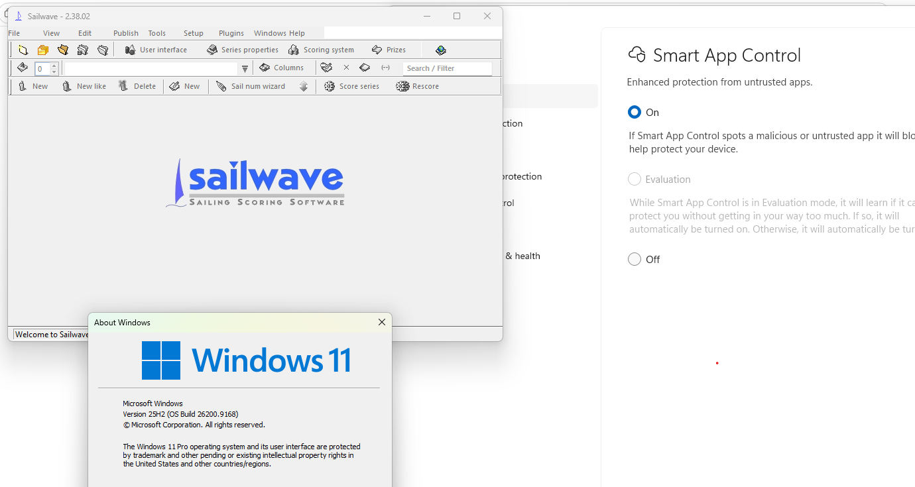Open the Prizes tool

coord(389,50)
